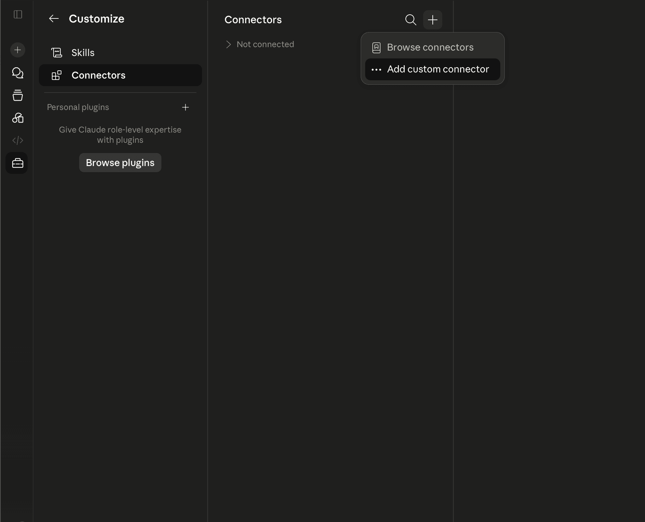The image size is (645, 522).
Task: Click the Skills scroll icon
Action: pyautogui.click(x=57, y=53)
